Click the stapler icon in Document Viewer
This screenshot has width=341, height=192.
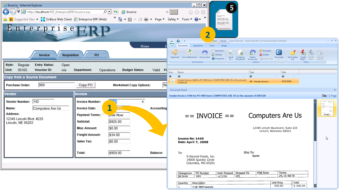(324, 95)
